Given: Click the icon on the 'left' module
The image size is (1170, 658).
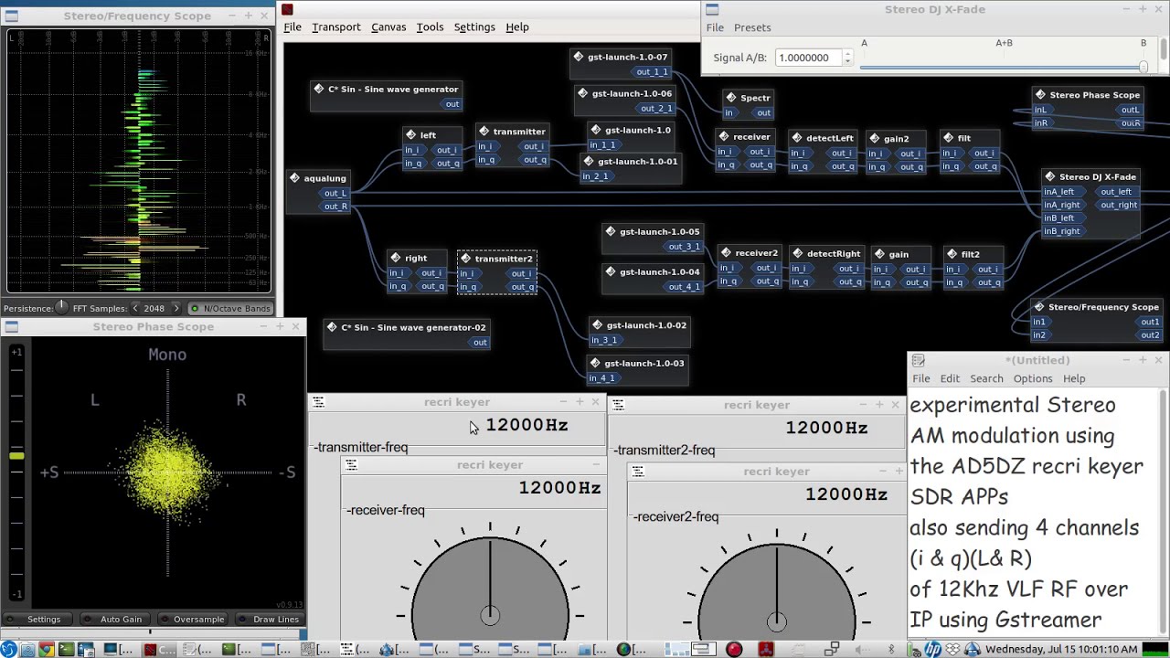Looking at the screenshot, I should tap(411, 134).
